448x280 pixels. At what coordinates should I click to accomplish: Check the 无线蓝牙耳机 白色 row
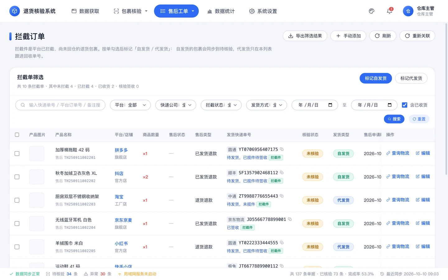pyautogui.click(x=17, y=224)
